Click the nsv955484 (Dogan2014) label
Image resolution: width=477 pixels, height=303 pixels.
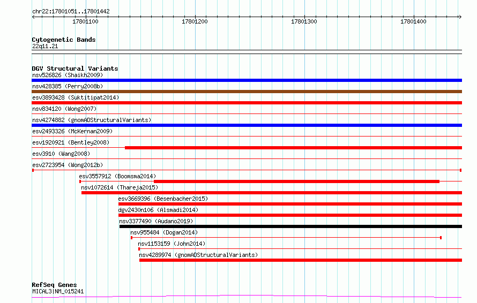(x=164, y=232)
